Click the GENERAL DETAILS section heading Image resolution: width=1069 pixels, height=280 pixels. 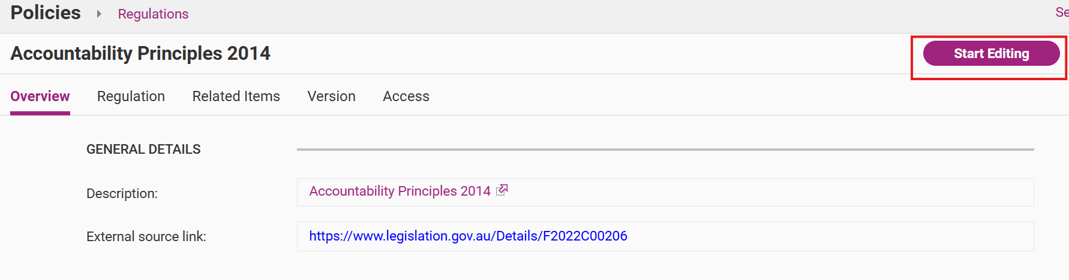[143, 150]
